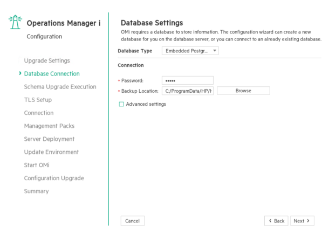Open the Database Type dropdown

tap(190, 51)
